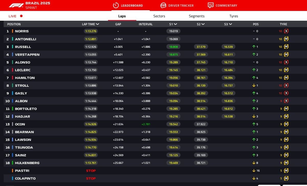Click Antonelli's medium tyre icon
Image resolution: width=307 pixels, height=186 pixels.
click(x=286, y=39)
